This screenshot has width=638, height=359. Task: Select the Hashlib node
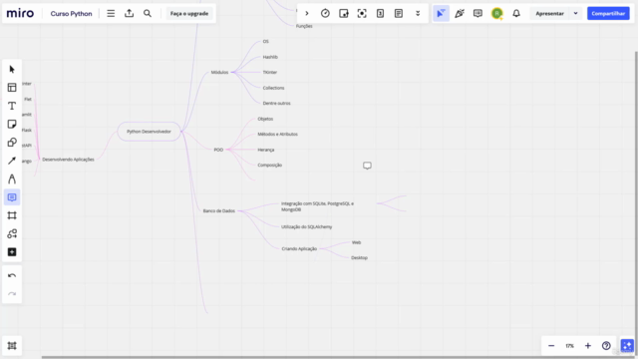click(x=270, y=57)
